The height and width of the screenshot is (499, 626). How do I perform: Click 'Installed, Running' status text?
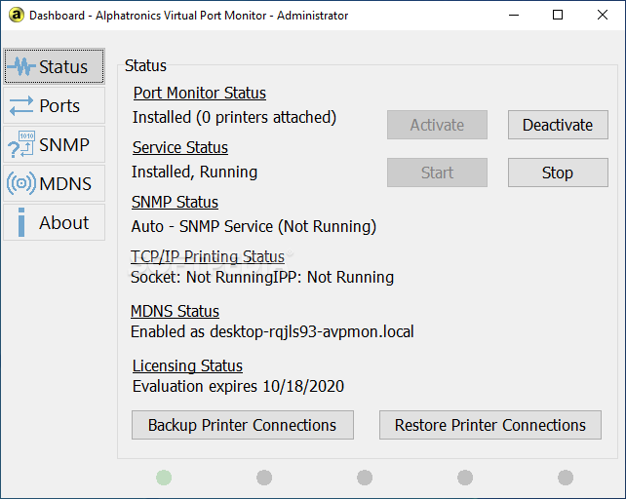(x=194, y=173)
